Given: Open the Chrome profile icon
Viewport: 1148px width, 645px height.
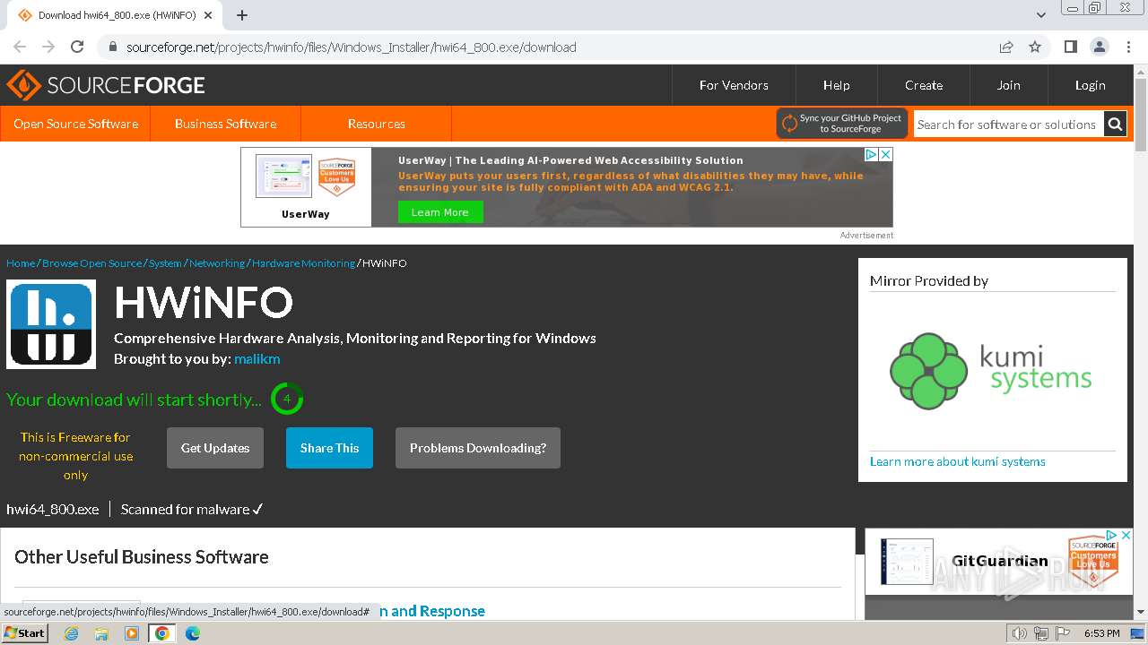Looking at the screenshot, I should [1100, 47].
